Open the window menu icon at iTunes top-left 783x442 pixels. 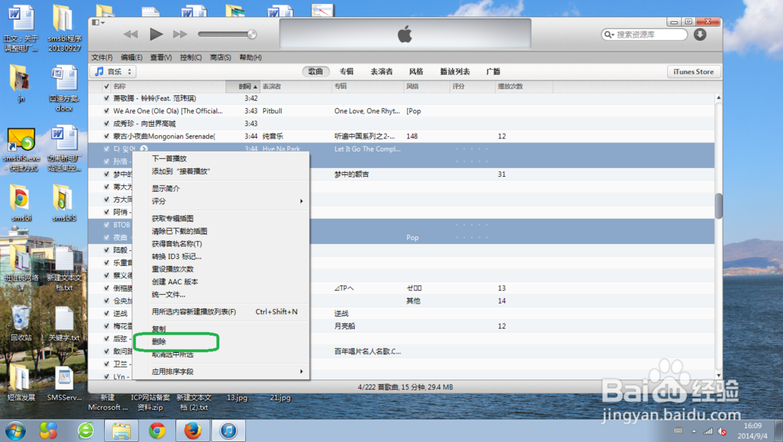point(98,23)
